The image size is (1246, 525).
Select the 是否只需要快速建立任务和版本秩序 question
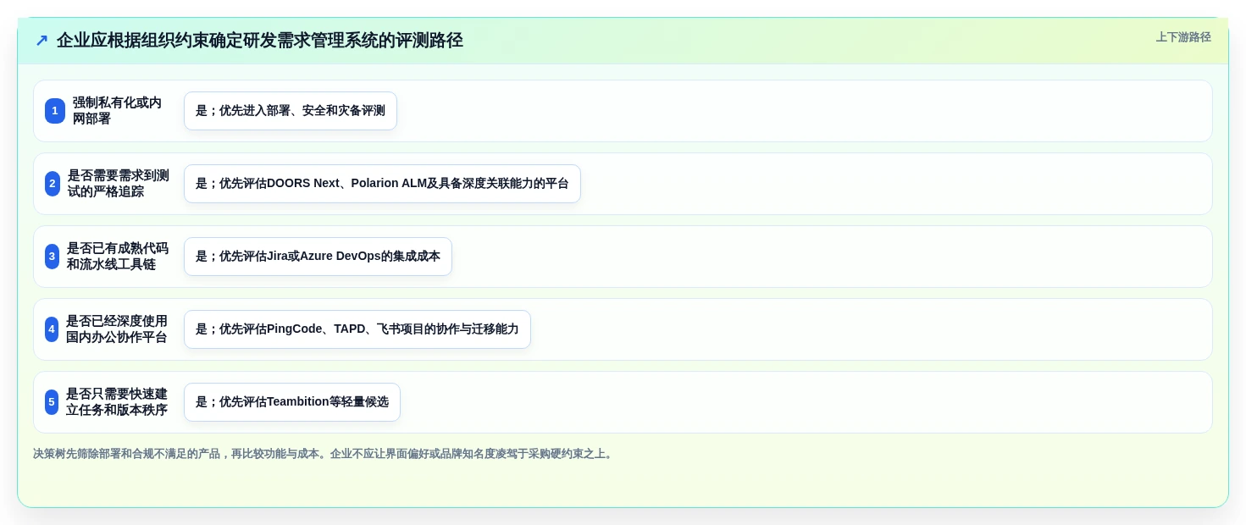point(117,402)
